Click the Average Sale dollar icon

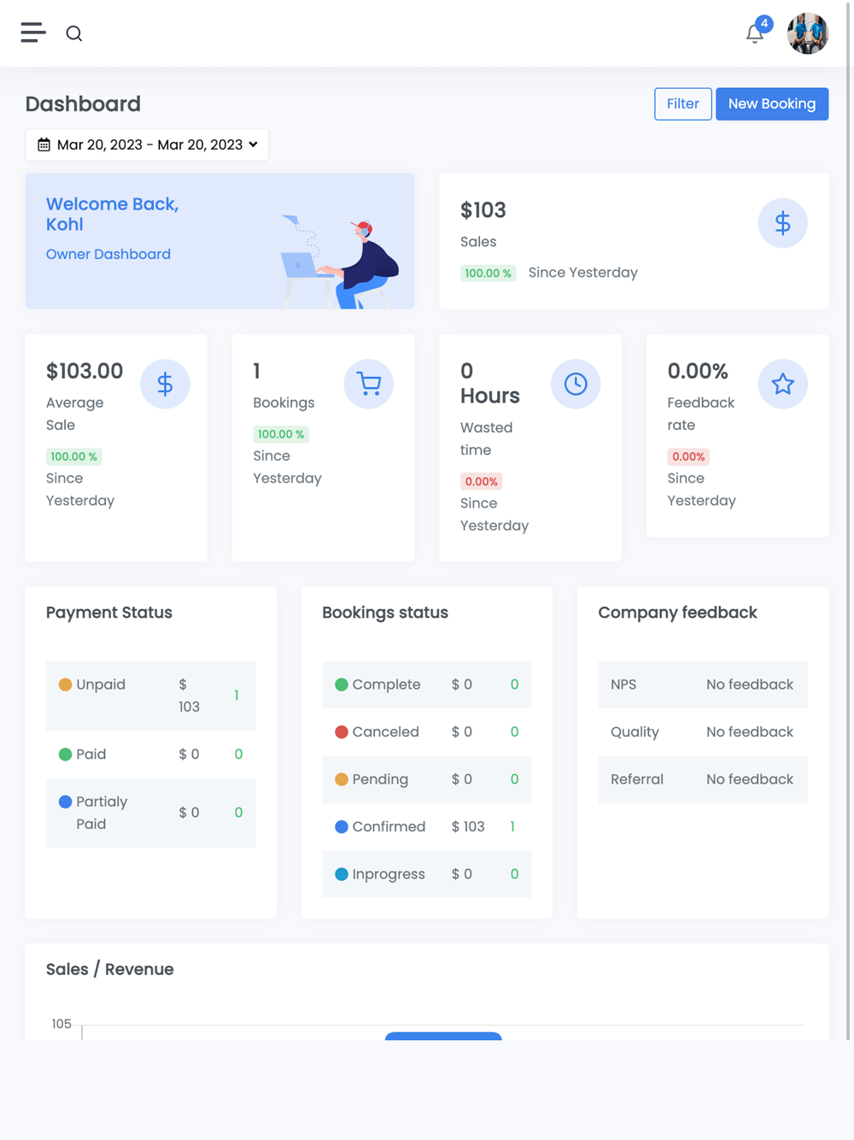click(165, 384)
